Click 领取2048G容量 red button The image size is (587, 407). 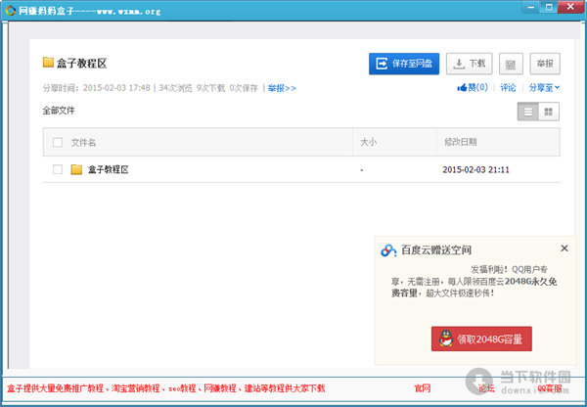coord(481,339)
